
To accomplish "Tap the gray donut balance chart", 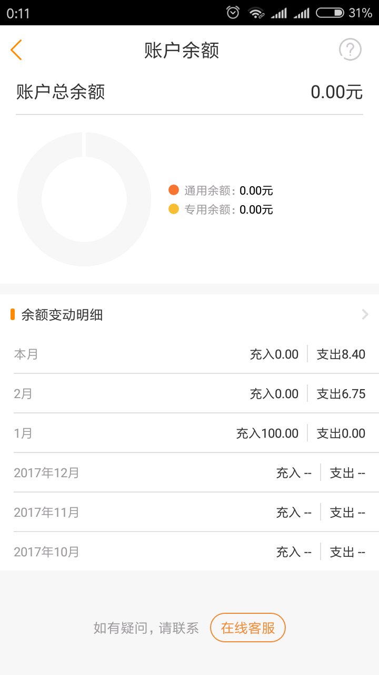I will click(84, 199).
